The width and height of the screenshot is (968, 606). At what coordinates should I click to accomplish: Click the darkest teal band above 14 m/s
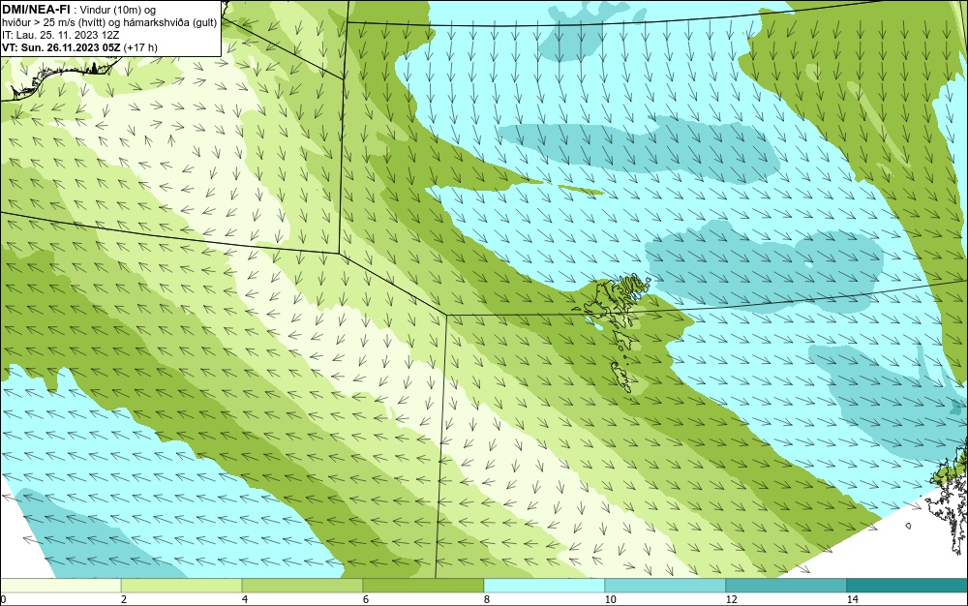[908, 585]
